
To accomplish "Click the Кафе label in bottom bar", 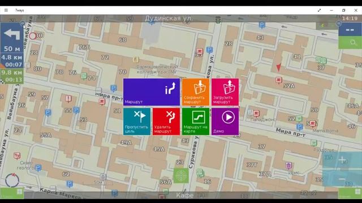I will pyautogui.click(x=184, y=196).
